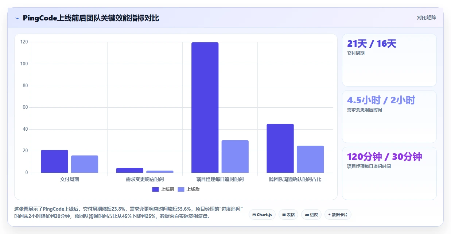Click the Chart.js chip's icon

(x=254, y=215)
